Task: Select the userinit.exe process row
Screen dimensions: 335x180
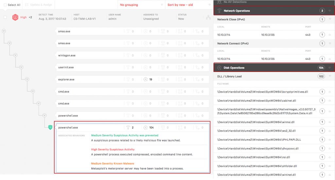Action: [133, 67]
